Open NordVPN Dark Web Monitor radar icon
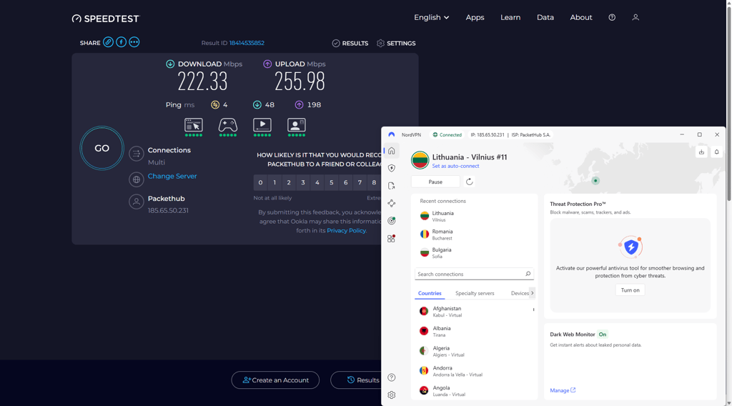 tap(392, 221)
